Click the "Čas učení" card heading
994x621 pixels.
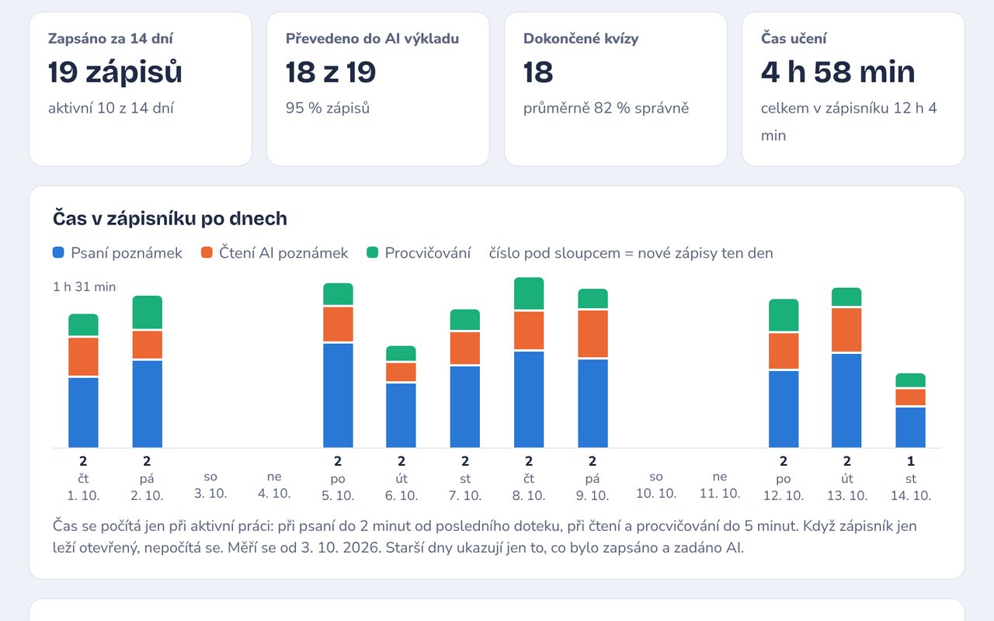click(x=794, y=38)
